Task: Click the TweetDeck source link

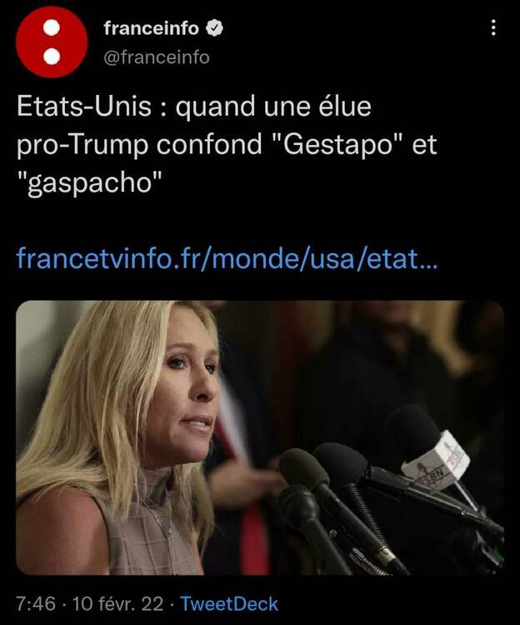Action: tap(229, 603)
